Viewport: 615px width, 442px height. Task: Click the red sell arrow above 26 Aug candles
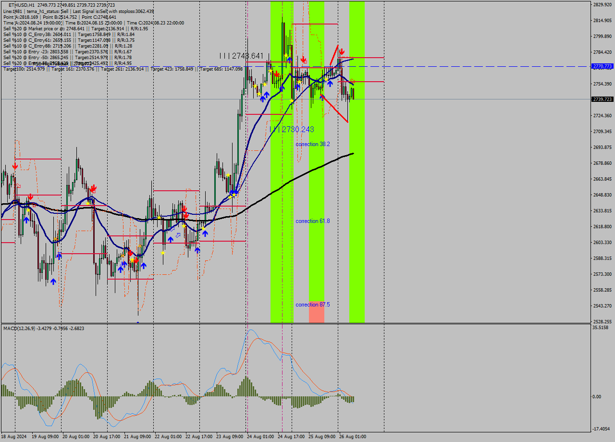pyautogui.click(x=342, y=51)
